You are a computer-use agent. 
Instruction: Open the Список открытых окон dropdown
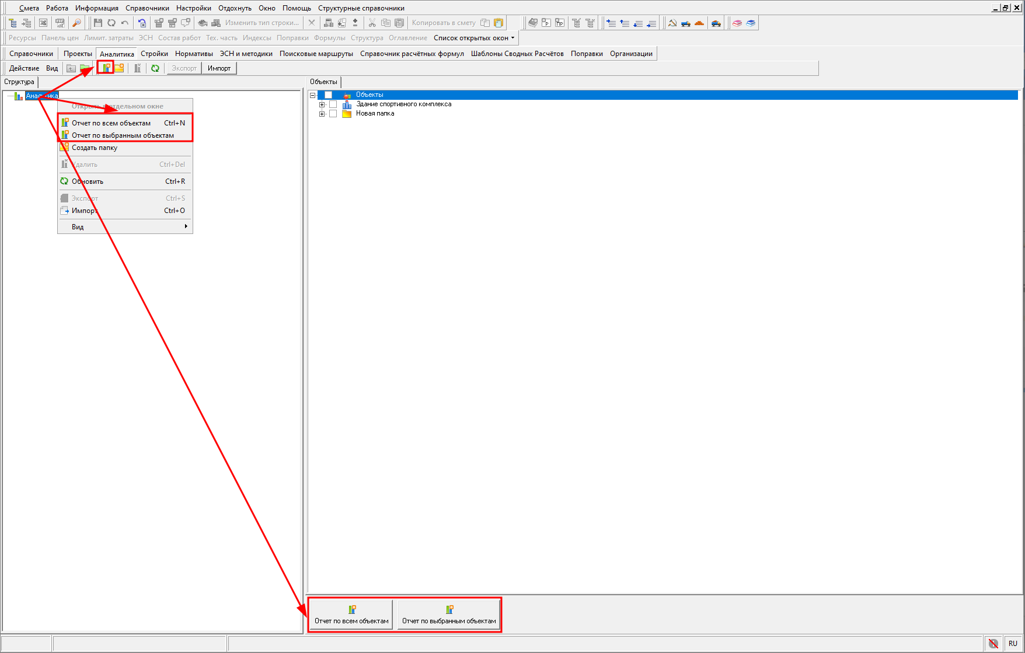(474, 38)
